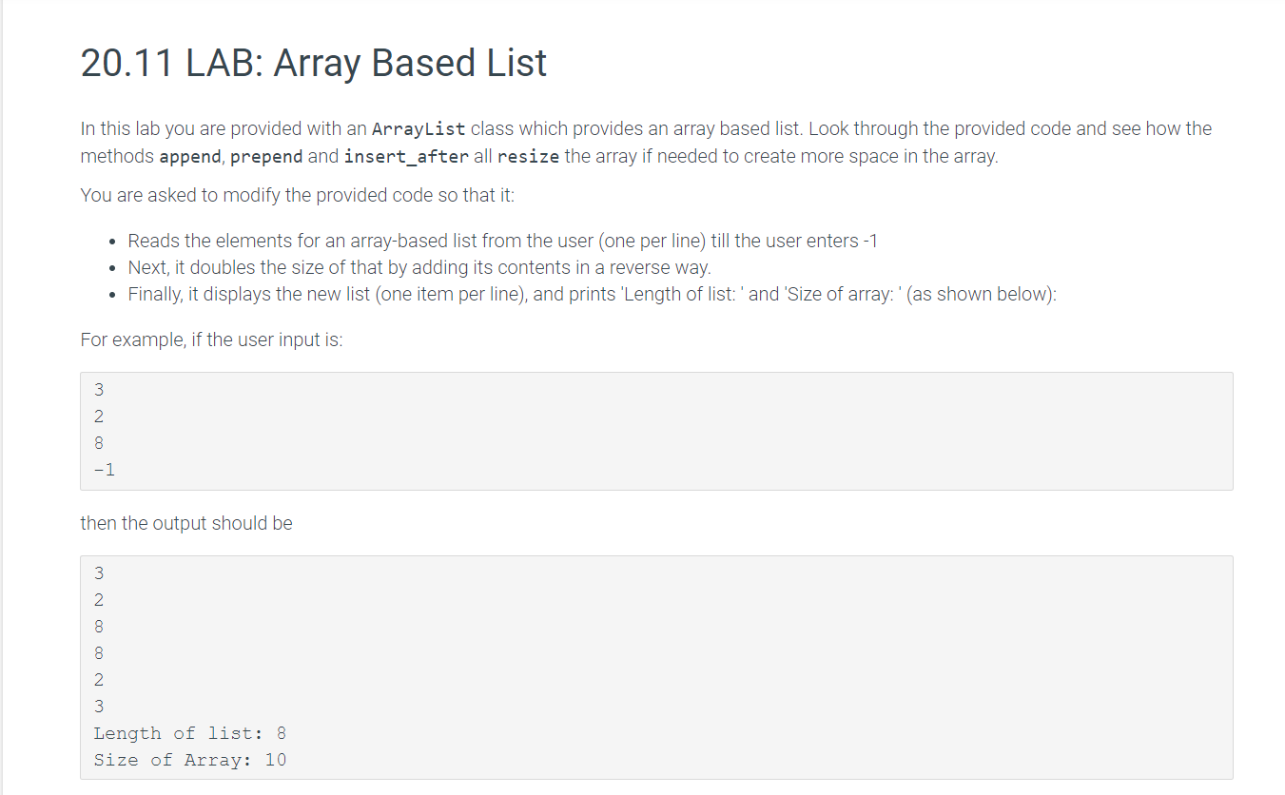Click the heading '20.11 LAB: Array Based List'
This screenshot has height=795, width=1285.
pos(313,63)
